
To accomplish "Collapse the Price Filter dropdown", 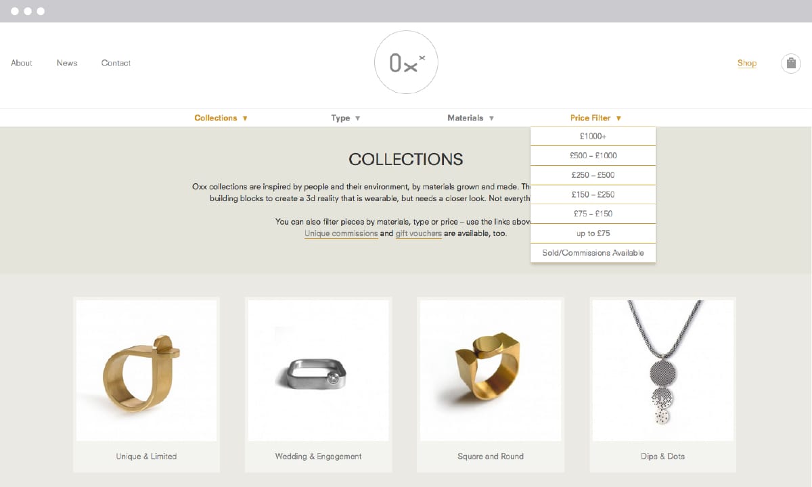I will coord(595,118).
